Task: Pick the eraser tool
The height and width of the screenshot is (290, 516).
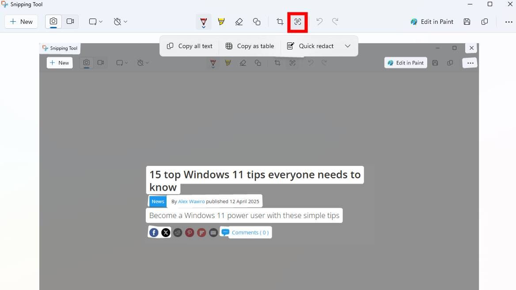Action: click(x=239, y=21)
